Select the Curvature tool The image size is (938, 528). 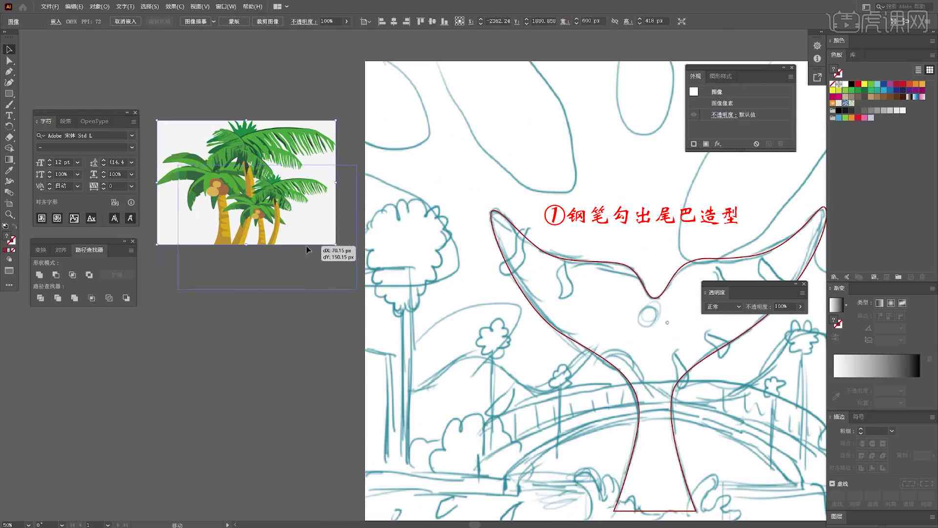point(9,83)
